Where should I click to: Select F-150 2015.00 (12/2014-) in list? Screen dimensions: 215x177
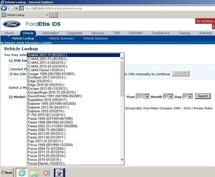coord(74,115)
